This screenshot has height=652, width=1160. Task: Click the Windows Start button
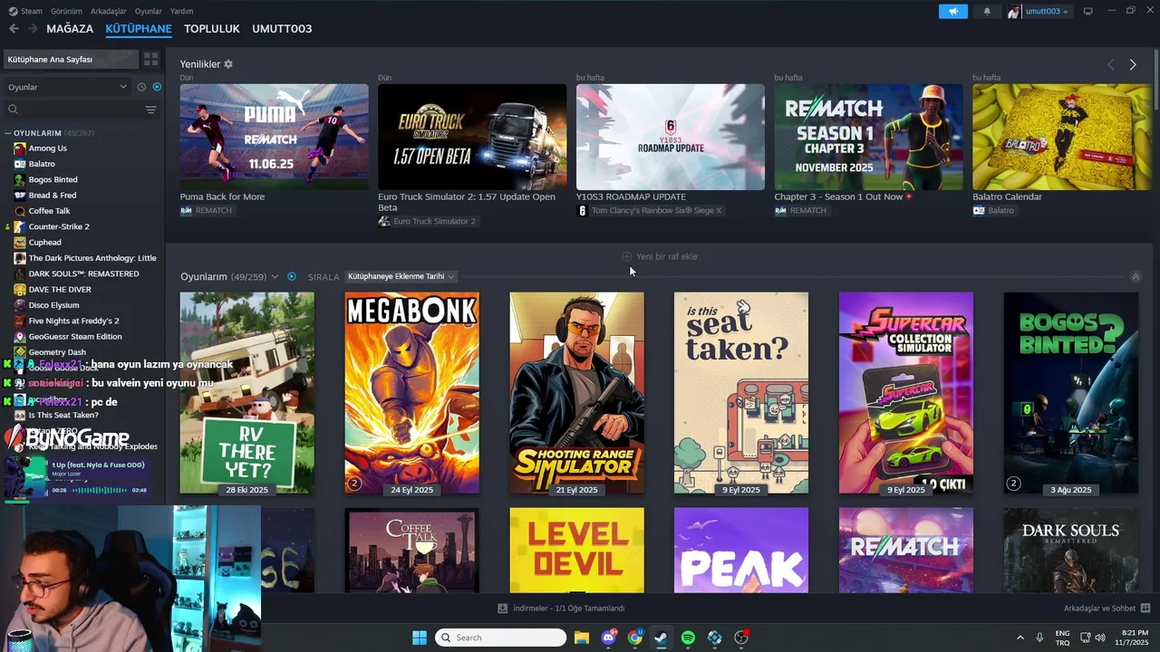(x=420, y=638)
